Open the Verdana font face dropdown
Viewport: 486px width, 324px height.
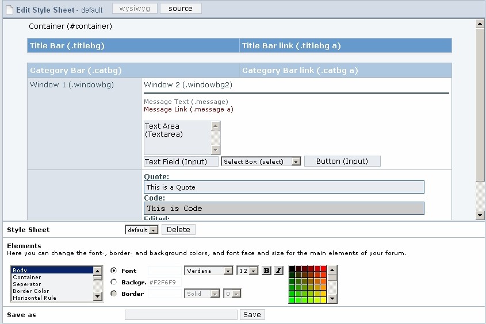(x=208, y=271)
